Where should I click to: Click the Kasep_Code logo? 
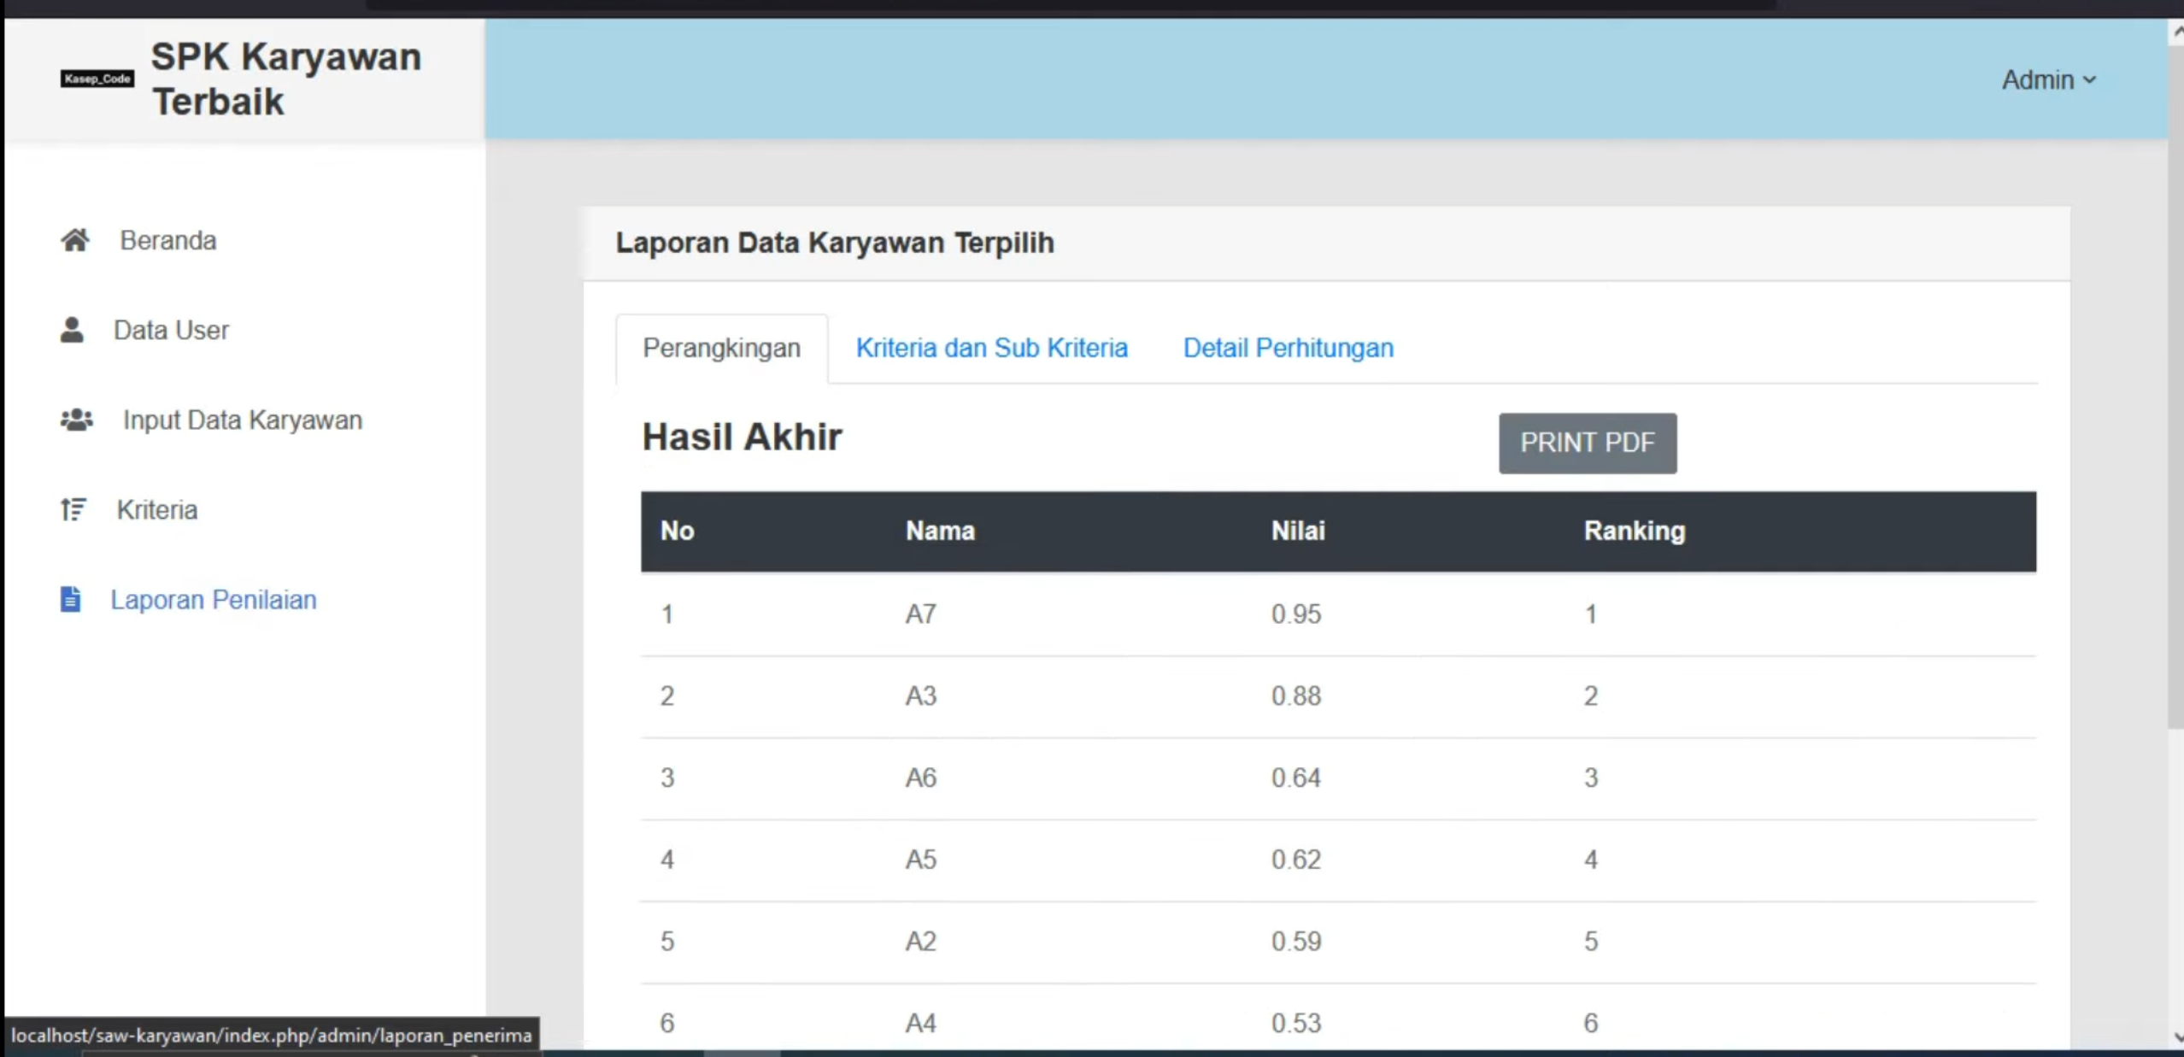97,79
